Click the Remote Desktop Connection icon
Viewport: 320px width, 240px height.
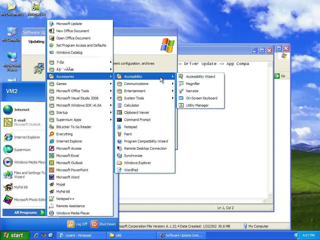[x=119, y=148]
